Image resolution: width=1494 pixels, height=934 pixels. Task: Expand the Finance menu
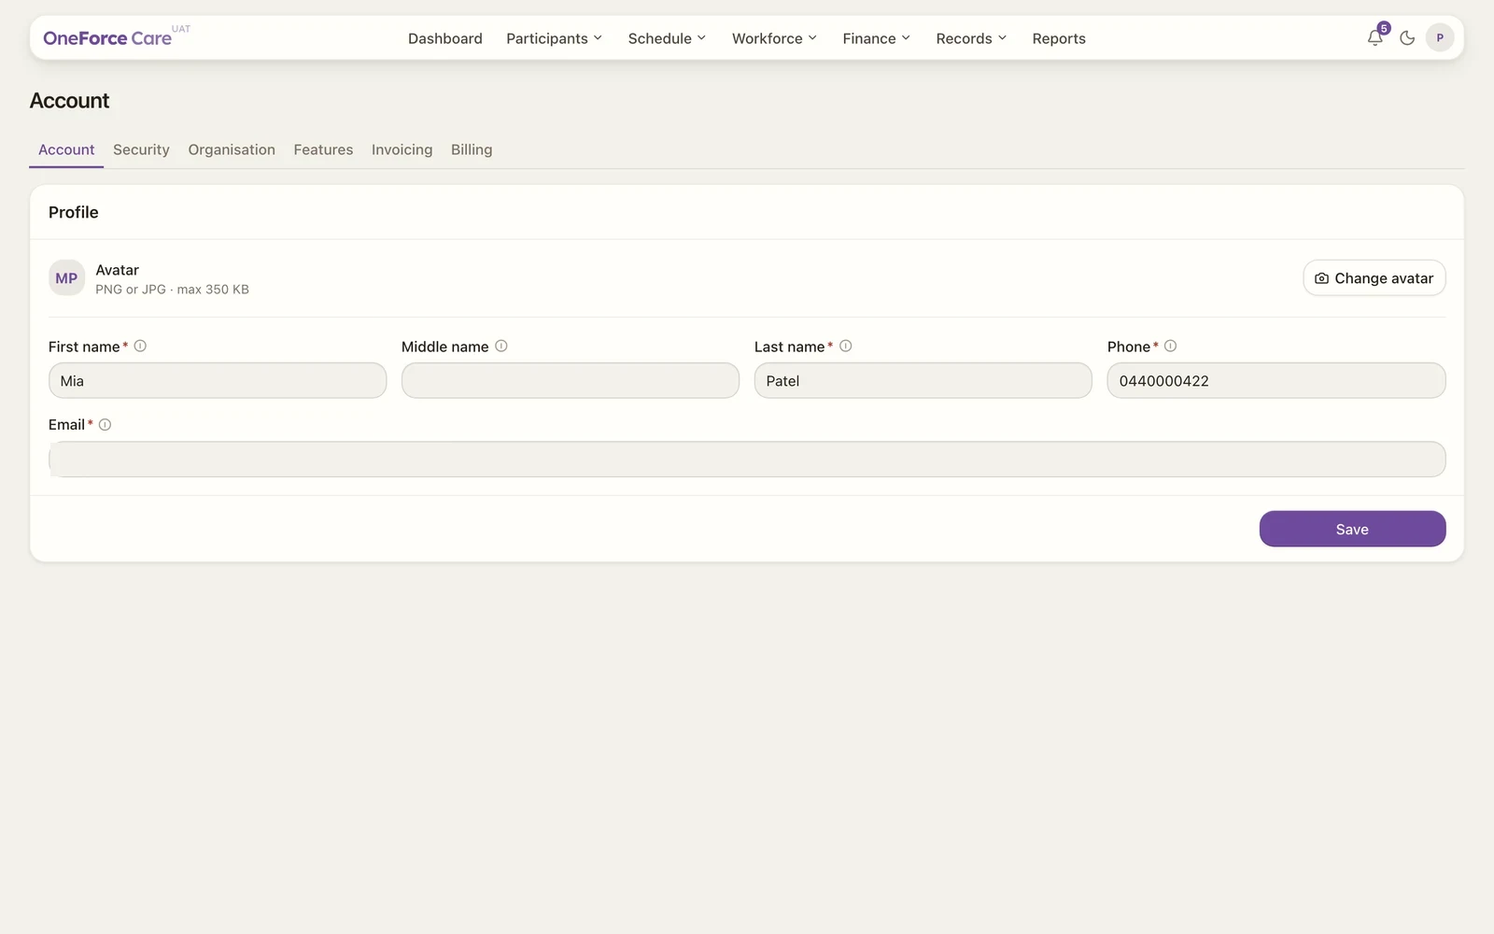876,38
